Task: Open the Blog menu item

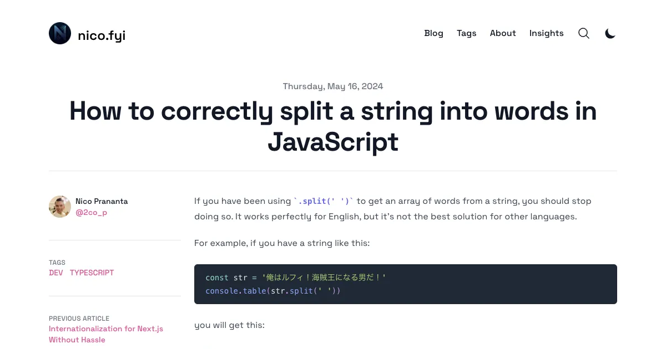Action: point(433,33)
